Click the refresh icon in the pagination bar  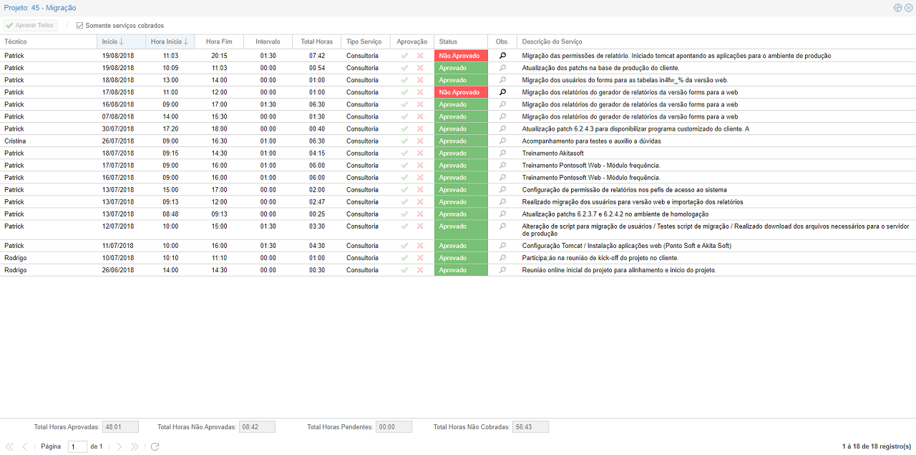coord(155,446)
